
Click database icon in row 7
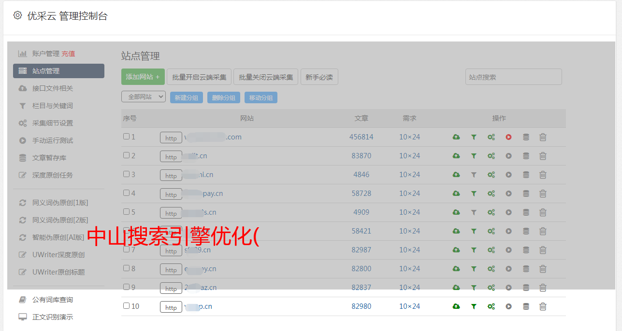pos(526,250)
